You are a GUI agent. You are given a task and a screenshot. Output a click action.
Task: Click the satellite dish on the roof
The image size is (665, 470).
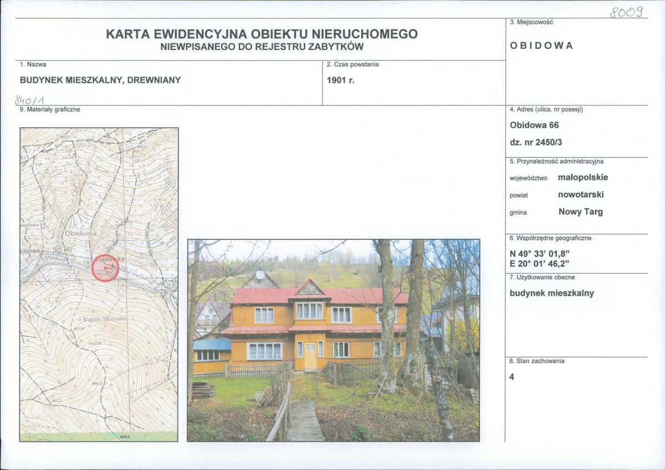[261, 275]
